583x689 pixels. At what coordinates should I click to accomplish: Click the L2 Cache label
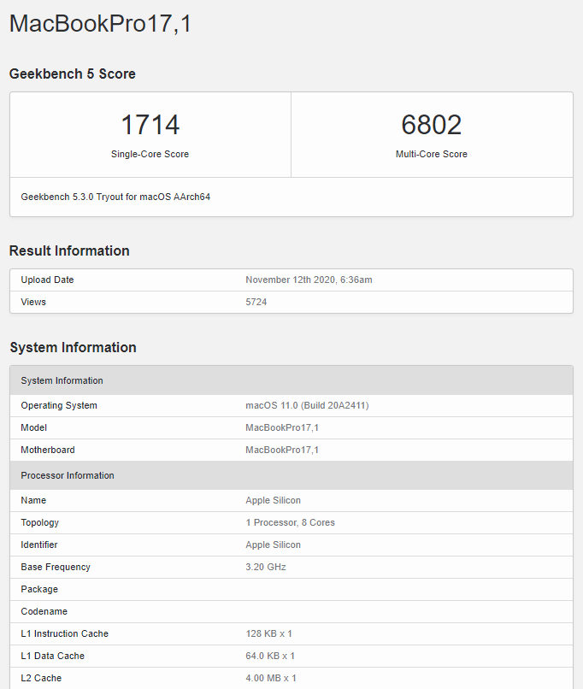(41, 678)
